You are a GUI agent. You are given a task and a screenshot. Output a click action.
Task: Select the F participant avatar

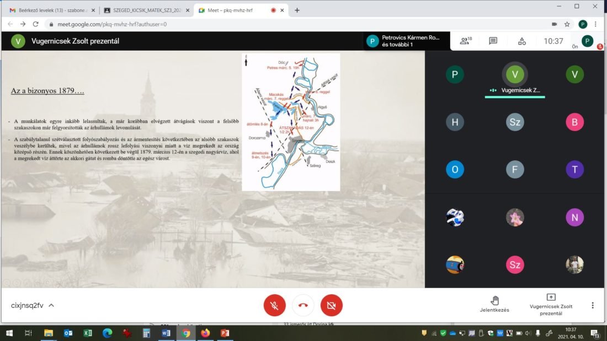(515, 169)
